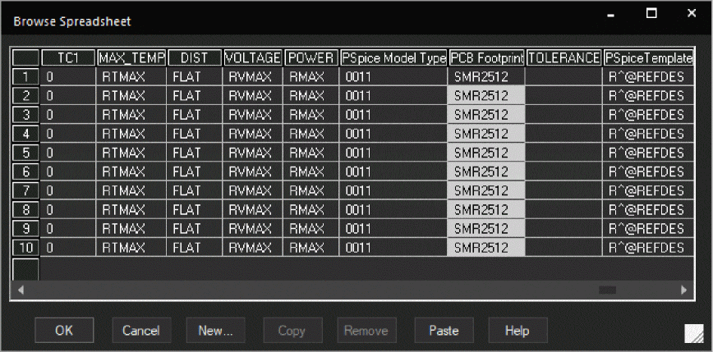Click SMR2512 PCB Footprint cell in row 7
This screenshot has height=352, width=713.
486,190
